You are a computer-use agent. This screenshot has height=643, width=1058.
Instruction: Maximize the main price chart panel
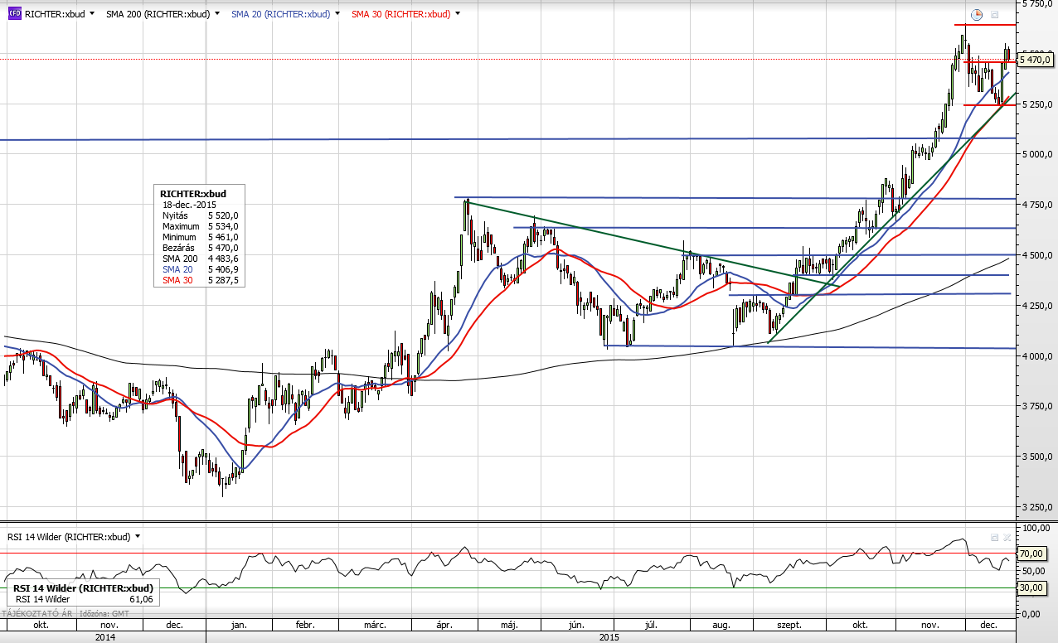(995, 15)
